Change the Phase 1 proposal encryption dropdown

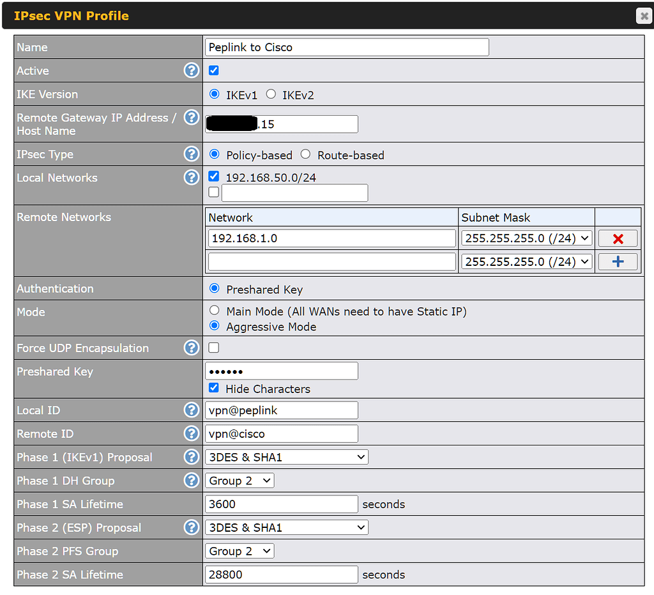286,456
